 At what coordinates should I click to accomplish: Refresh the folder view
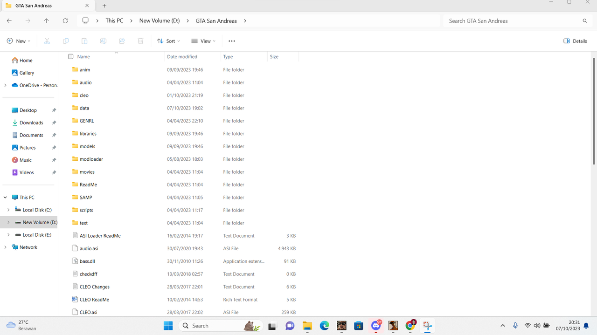click(x=65, y=21)
